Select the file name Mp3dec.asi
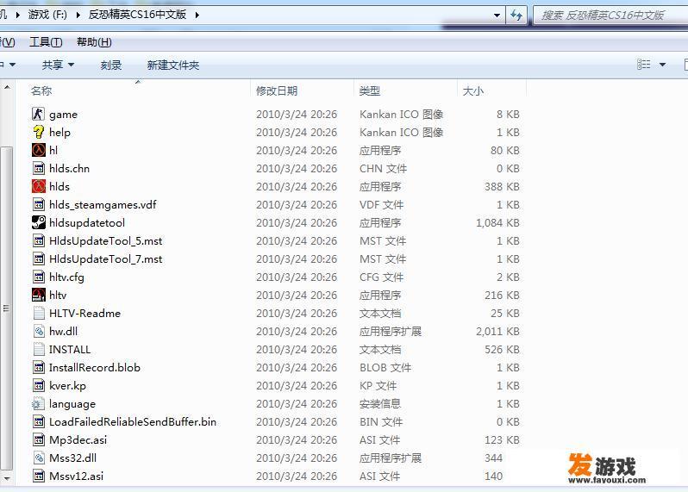688x492 pixels. pos(78,439)
